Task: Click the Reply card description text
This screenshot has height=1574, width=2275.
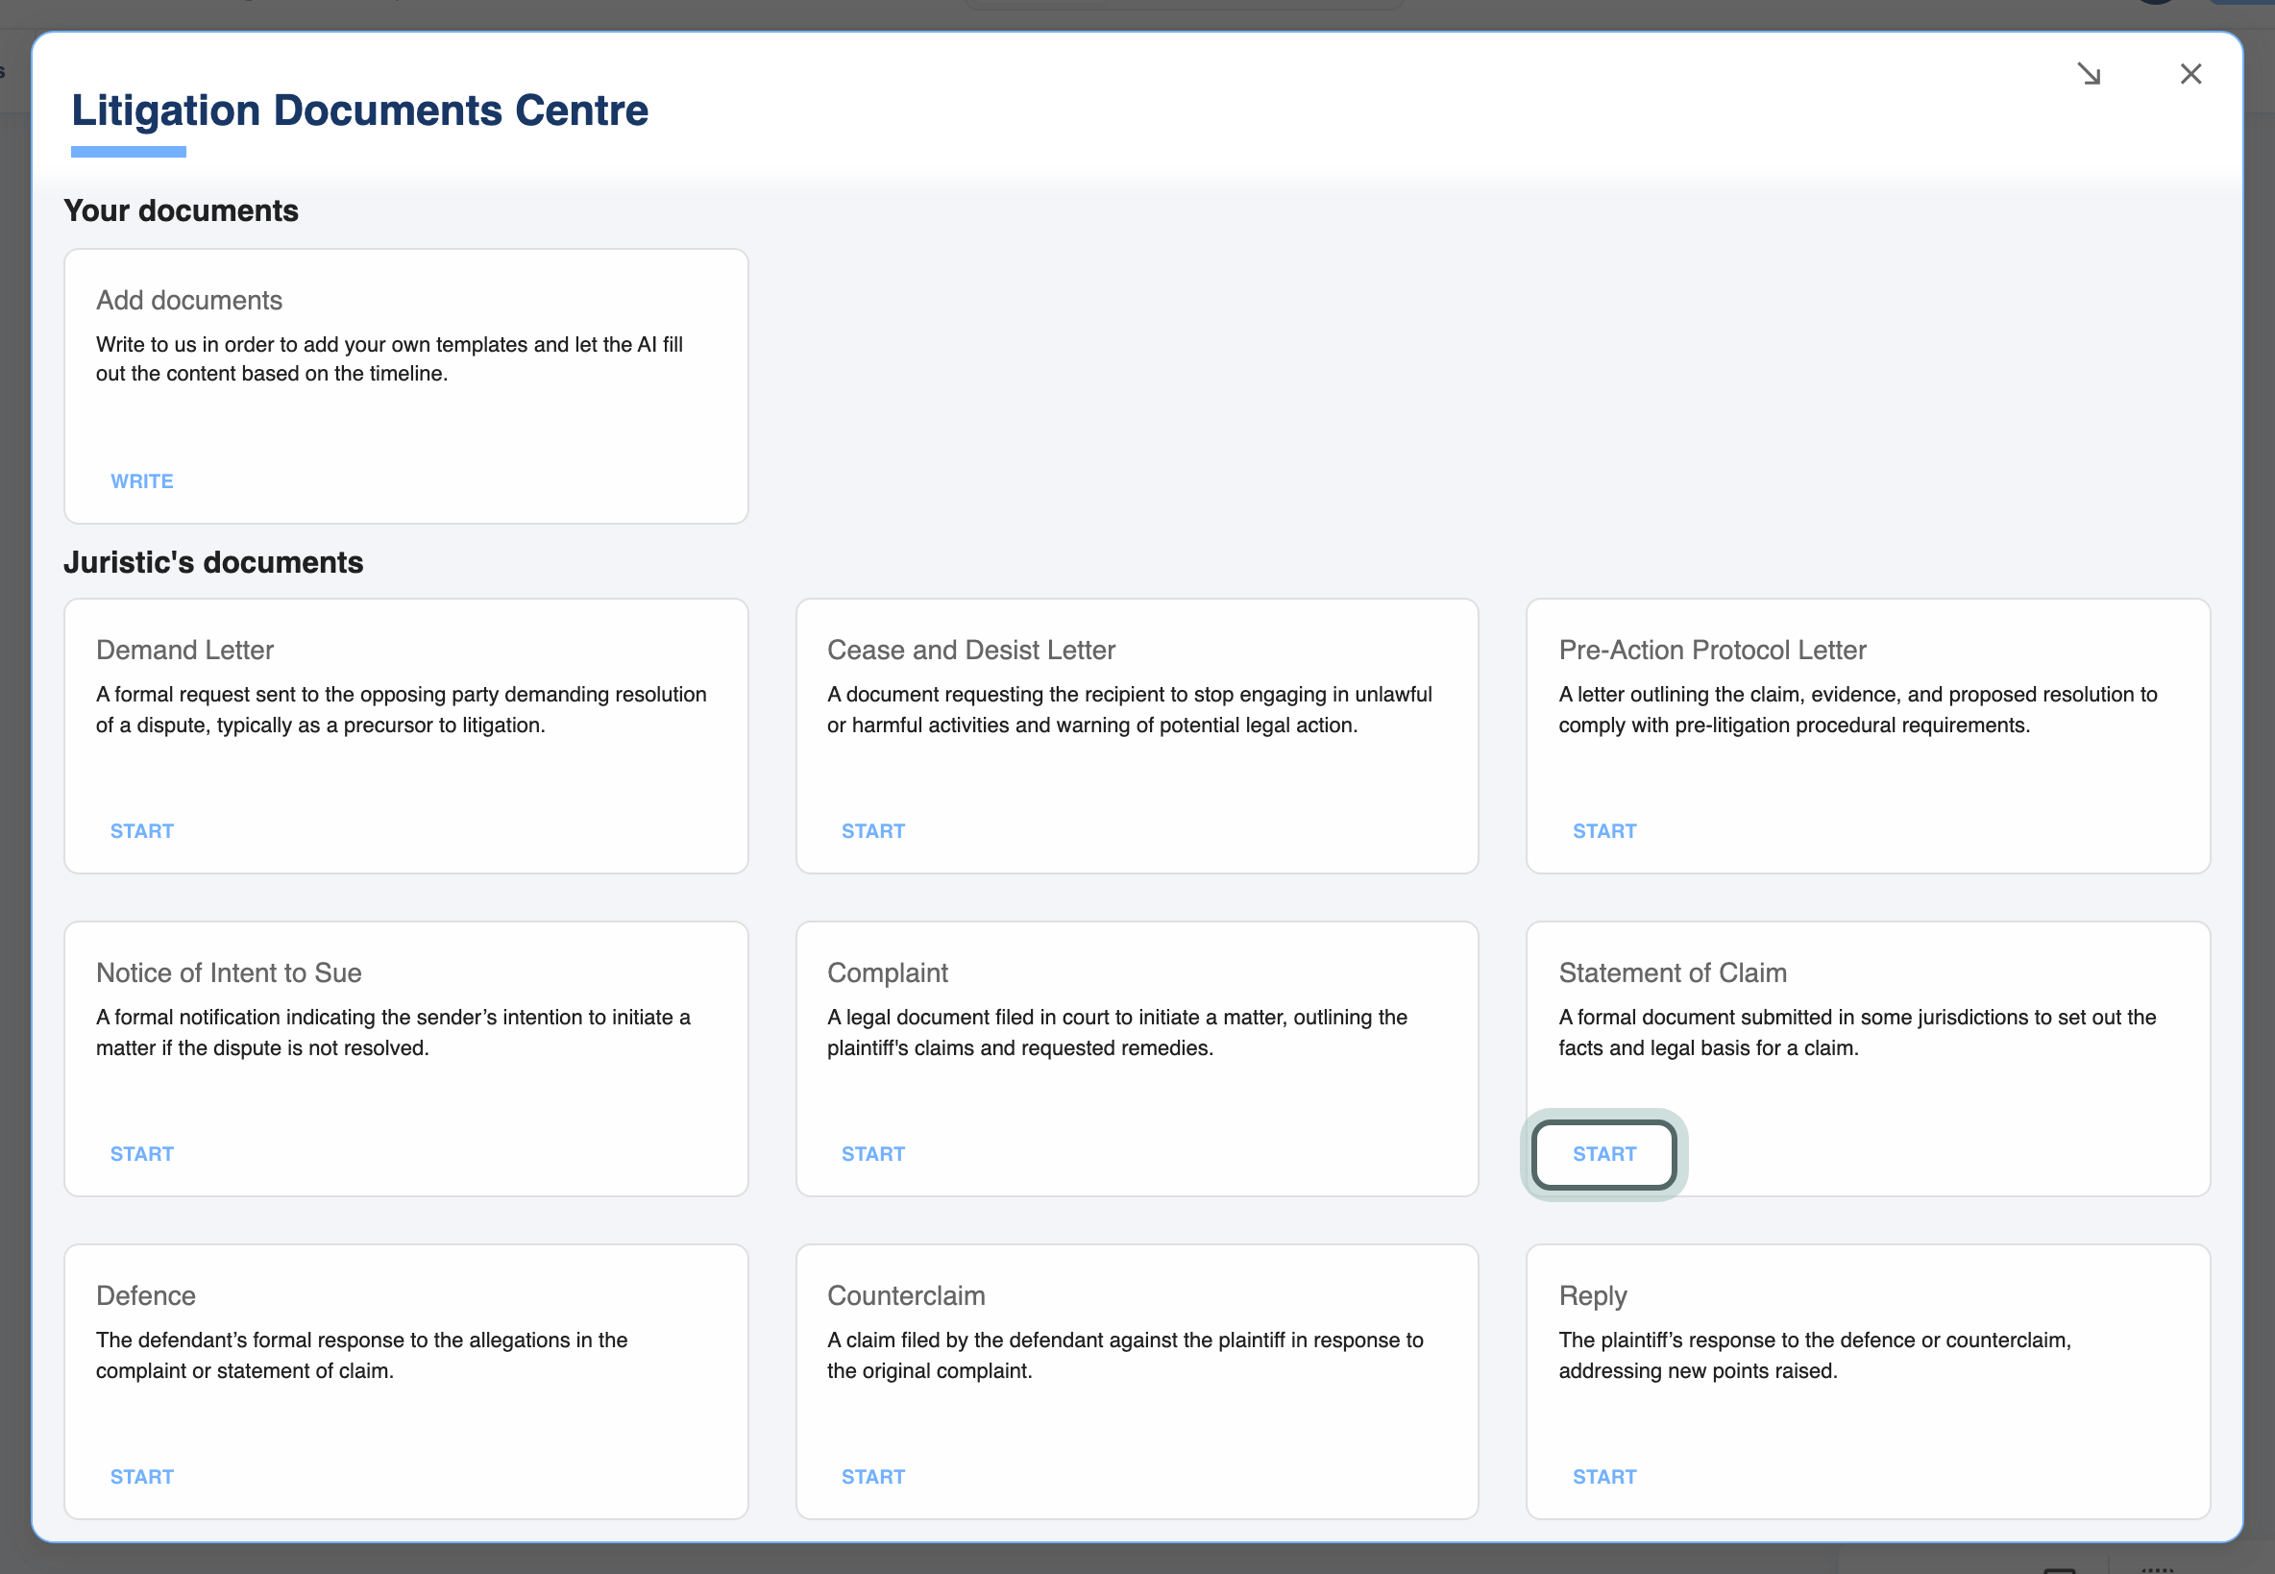Action: (1815, 1355)
